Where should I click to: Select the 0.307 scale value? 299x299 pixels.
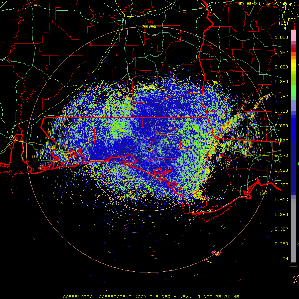click(281, 229)
